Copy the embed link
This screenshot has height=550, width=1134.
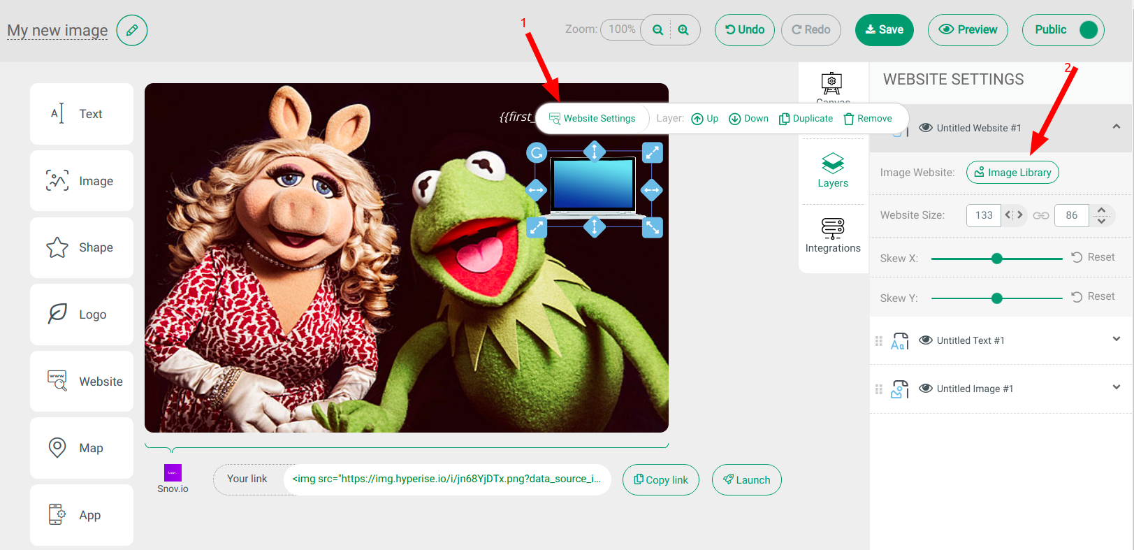coord(661,480)
